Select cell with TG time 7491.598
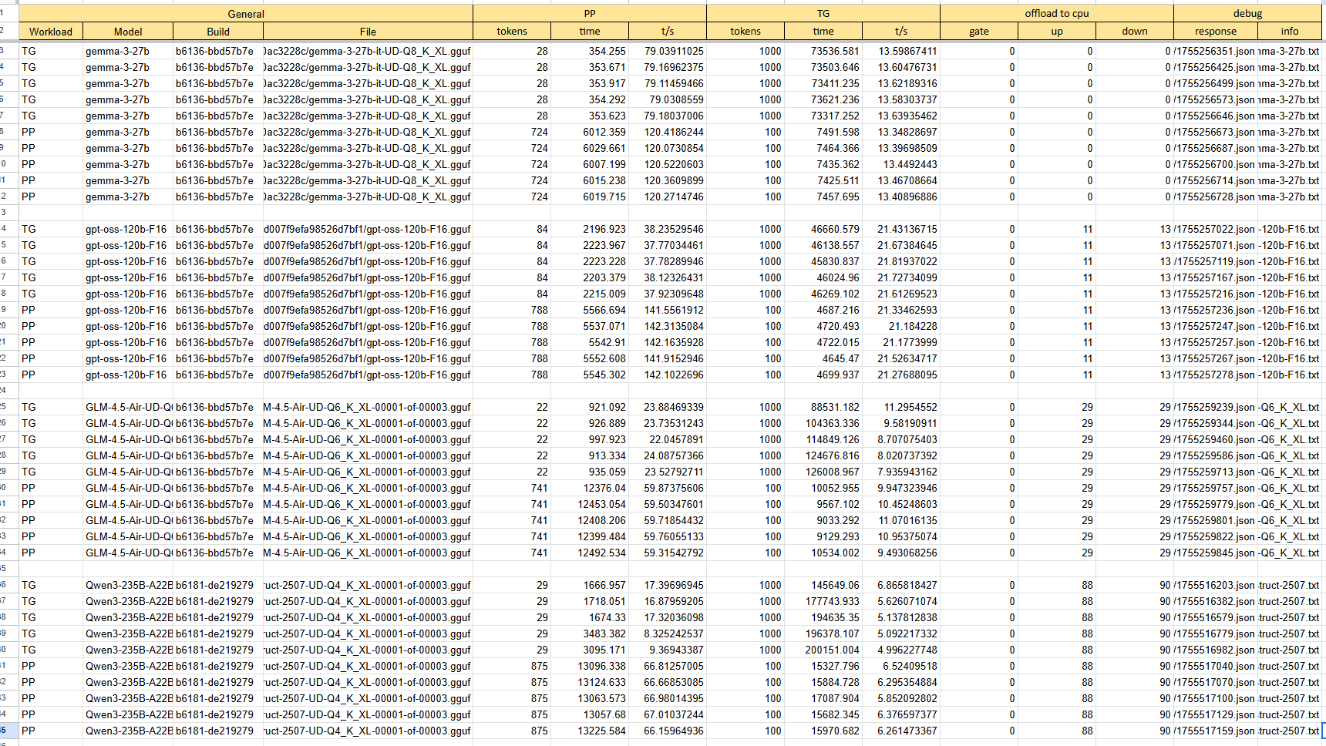The height and width of the screenshot is (746, 1326). (823, 132)
